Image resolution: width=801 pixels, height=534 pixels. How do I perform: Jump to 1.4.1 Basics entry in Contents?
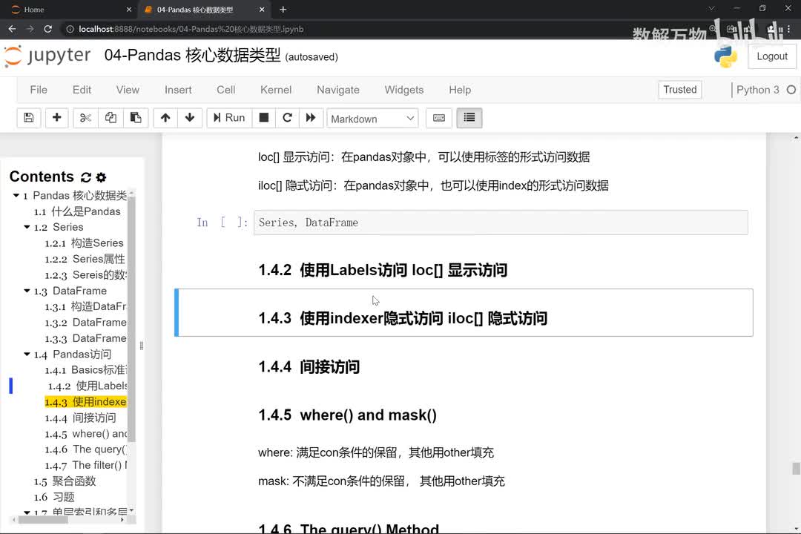pyautogui.click(x=86, y=370)
